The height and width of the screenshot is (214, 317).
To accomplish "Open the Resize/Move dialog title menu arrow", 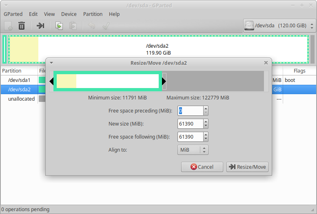I will coord(51,63).
